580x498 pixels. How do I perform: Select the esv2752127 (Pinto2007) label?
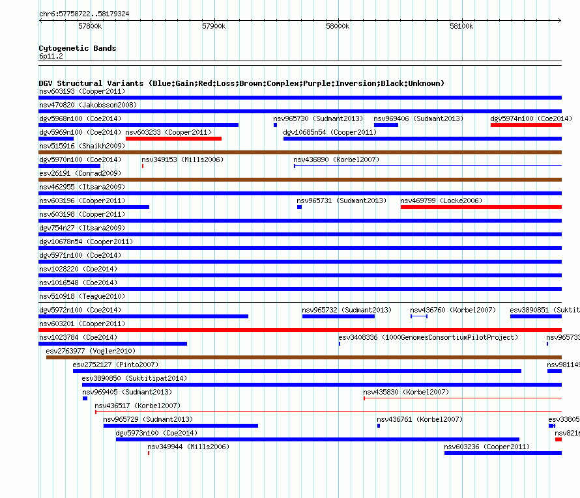click(115, 365)
